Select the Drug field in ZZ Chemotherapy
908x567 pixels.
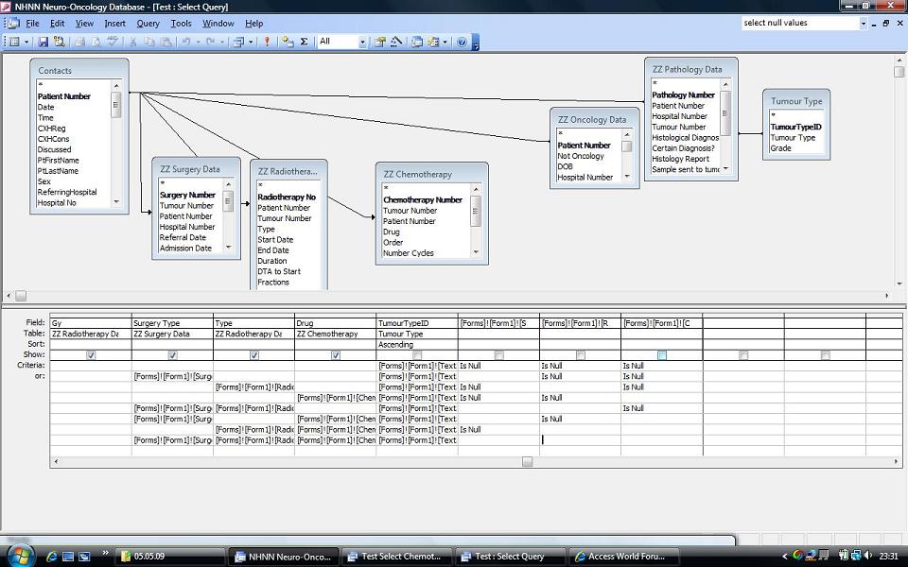click(x=392, y=232)
